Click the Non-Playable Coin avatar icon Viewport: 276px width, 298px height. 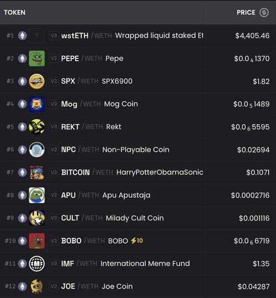pos(36,150)
